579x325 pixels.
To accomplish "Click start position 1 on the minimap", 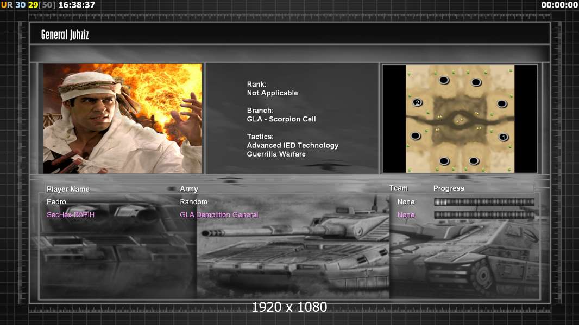I will [x=504, y=137].
